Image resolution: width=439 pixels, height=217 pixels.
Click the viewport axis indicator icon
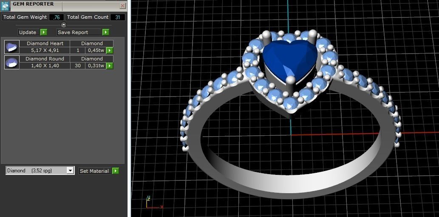click(x=155, y=203)
